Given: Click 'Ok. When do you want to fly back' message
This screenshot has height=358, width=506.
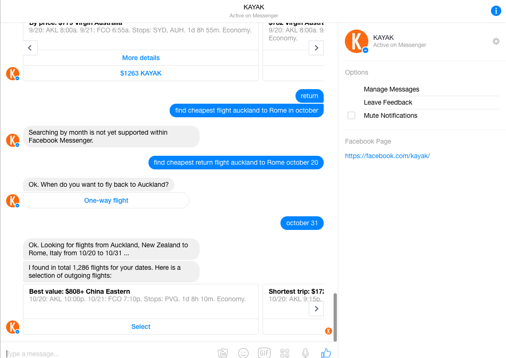Looking at the screenshot, I should pyautogui.click(x=98, y=185).
